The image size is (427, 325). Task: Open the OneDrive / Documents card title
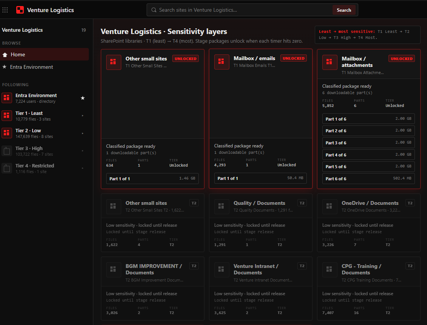pyautogui.click(x=370, y=203)
